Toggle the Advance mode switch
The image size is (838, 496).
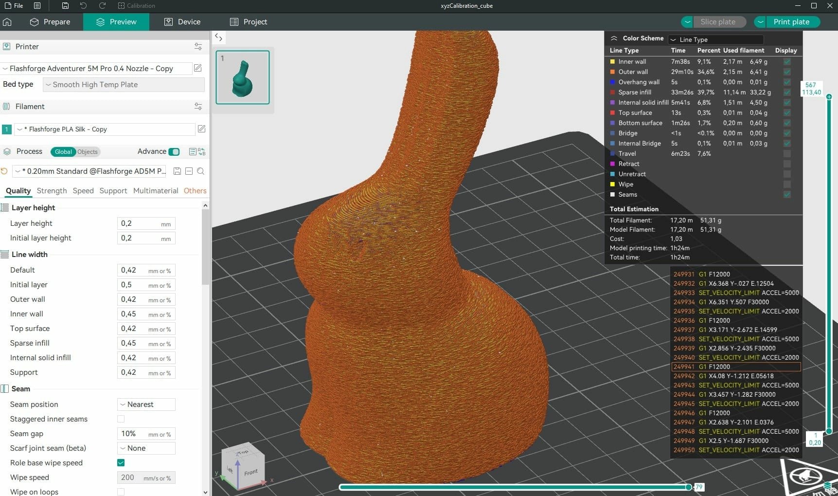click(x=174, y=151)
